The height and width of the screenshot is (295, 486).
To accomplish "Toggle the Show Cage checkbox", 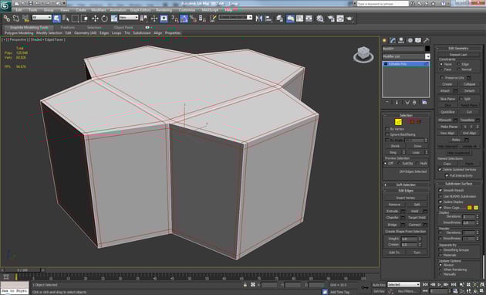I will click(x=440, y=208).
